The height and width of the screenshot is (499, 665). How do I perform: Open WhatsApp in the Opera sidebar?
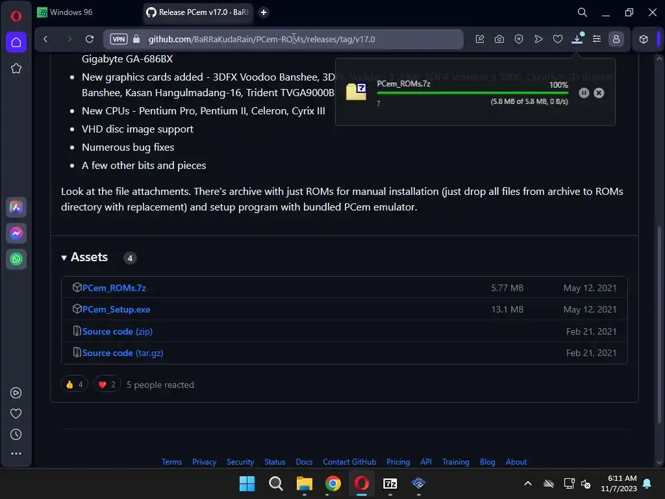pos(16,259)
